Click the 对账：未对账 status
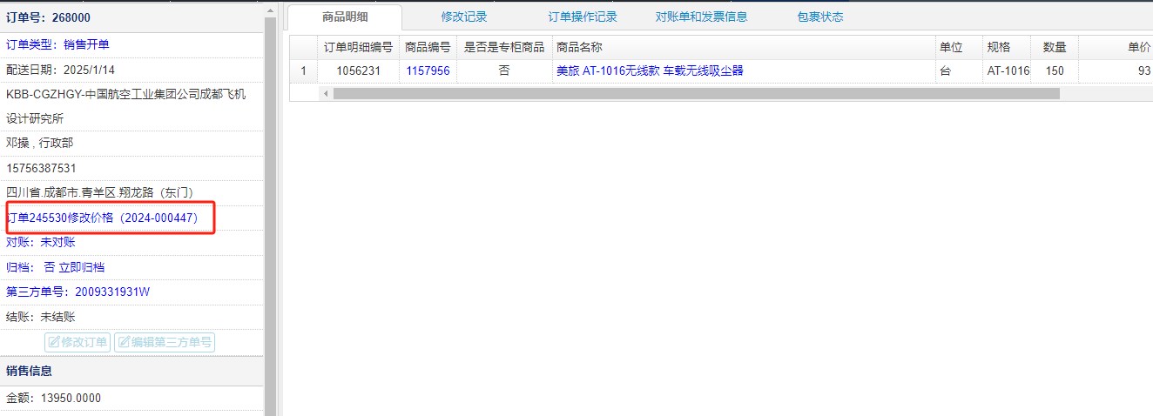 [x=40, y=242]
